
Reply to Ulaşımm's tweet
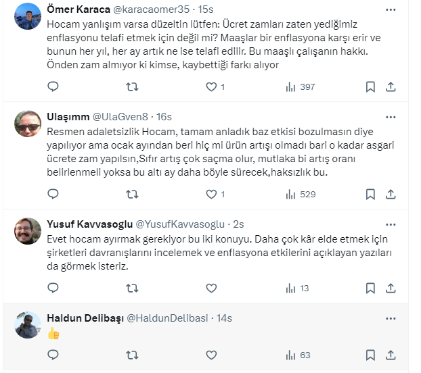click(x=53, y=194)
